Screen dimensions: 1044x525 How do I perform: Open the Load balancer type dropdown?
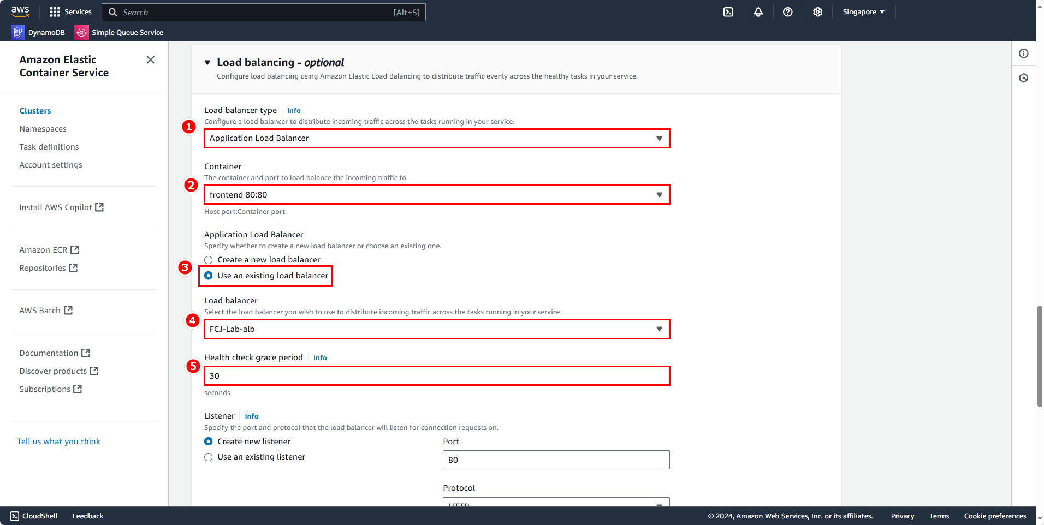pyautogui.click(x=436, y=139)
